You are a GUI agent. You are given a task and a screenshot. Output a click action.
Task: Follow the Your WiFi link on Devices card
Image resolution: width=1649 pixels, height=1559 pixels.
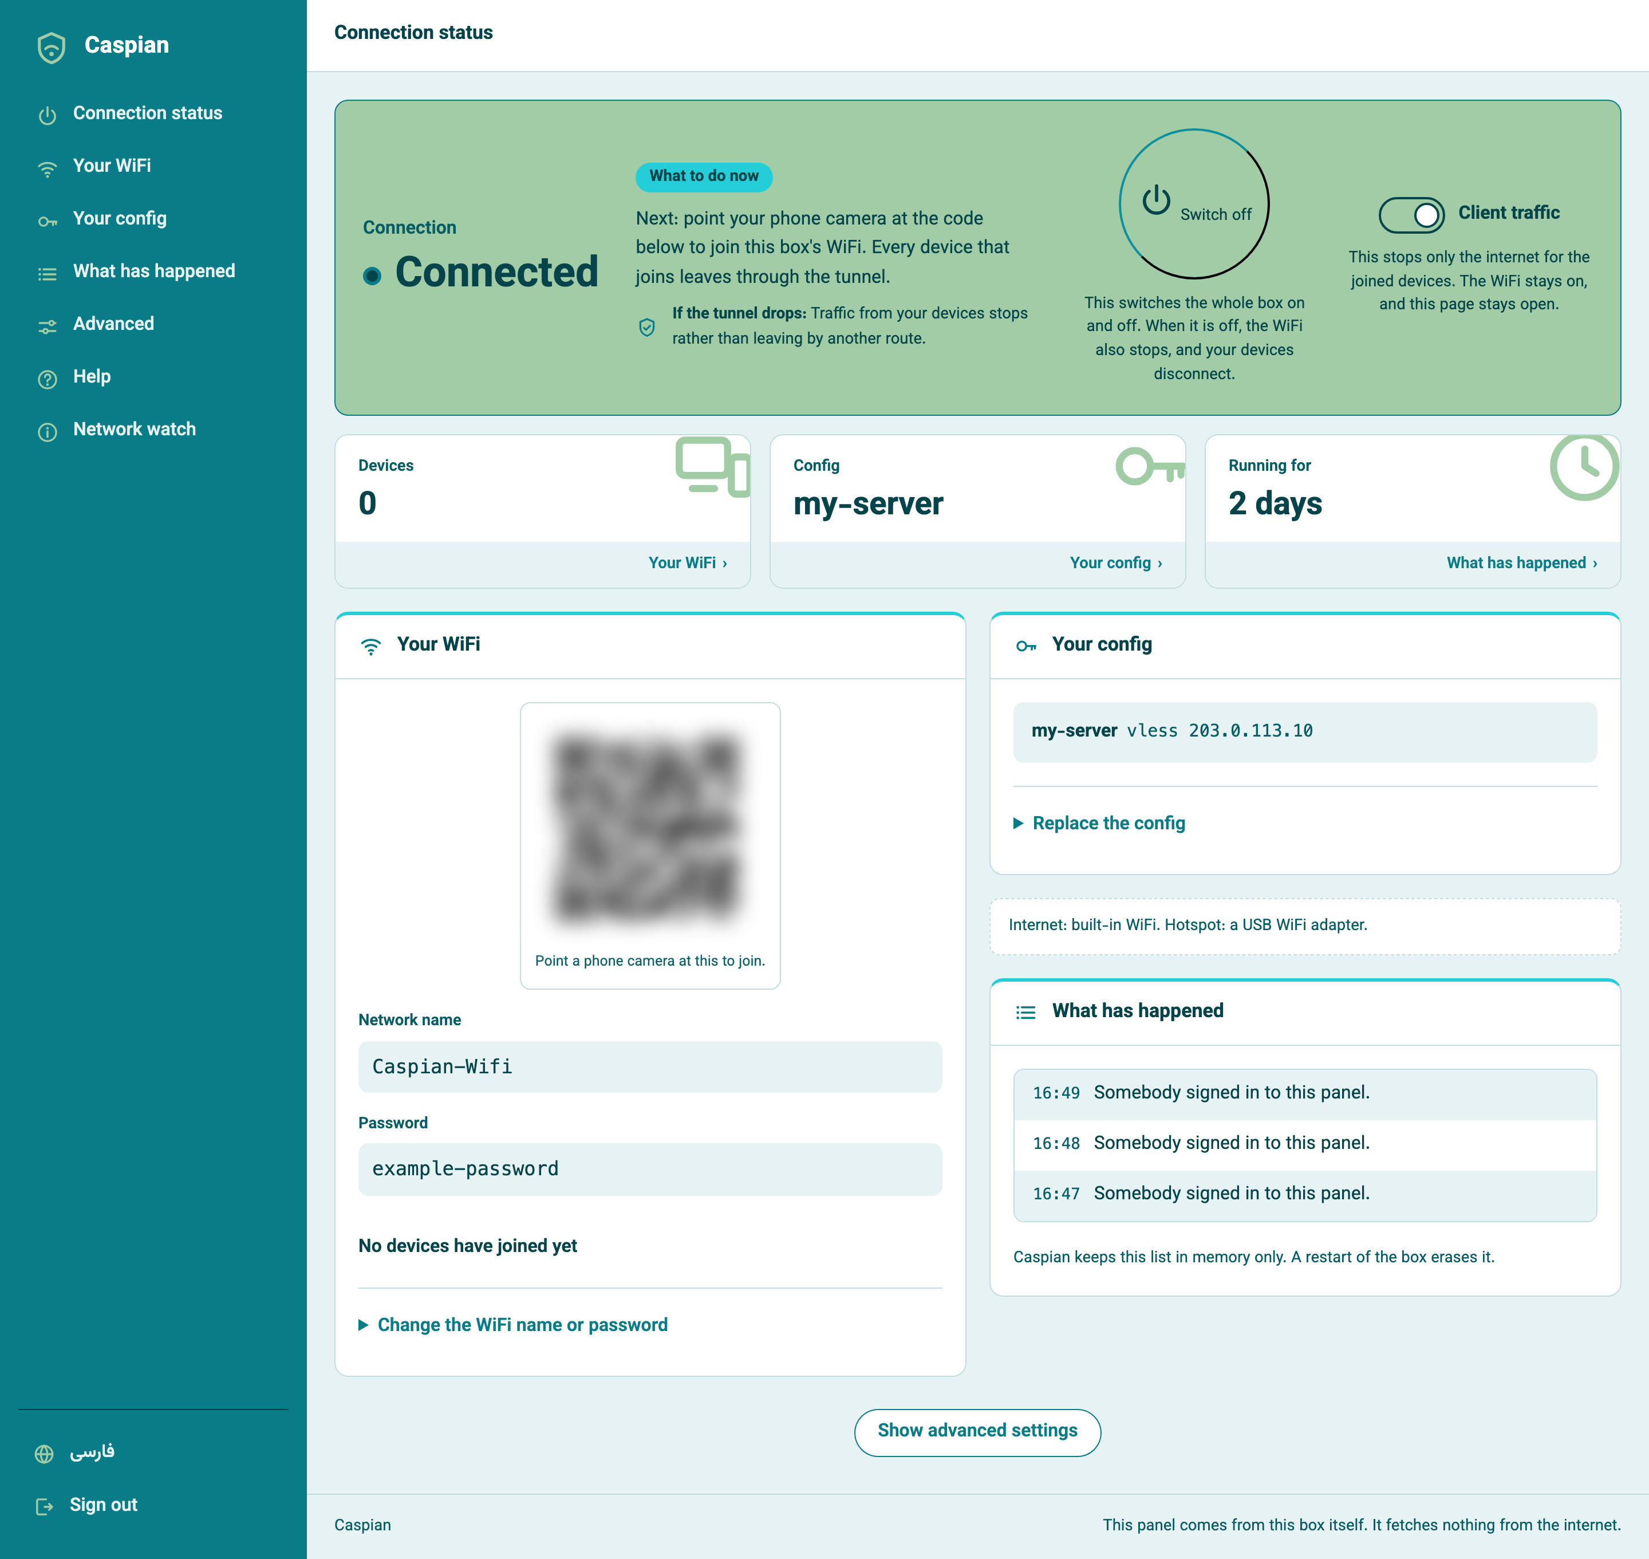point(688,562)
